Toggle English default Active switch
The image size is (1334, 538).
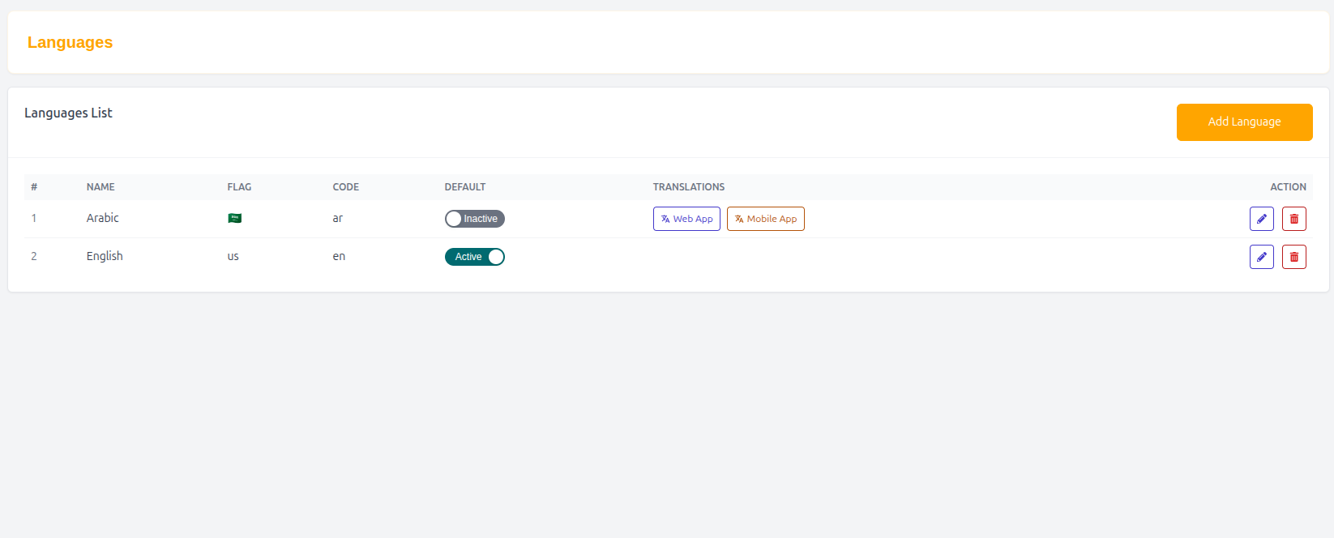pyautogui.click(x=475, y=257)
